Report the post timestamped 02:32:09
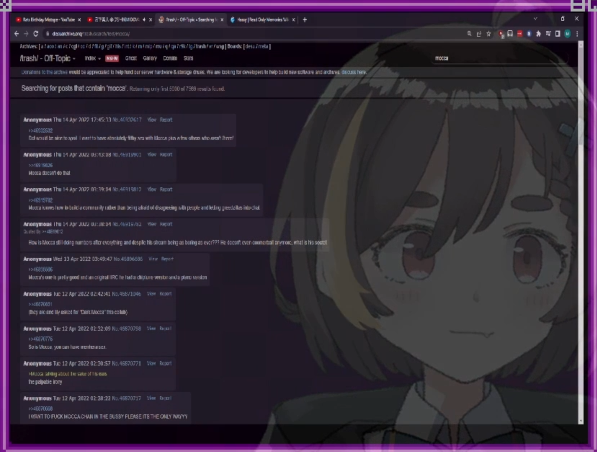This screenshot has width=597, height=452. pos(165,329)
